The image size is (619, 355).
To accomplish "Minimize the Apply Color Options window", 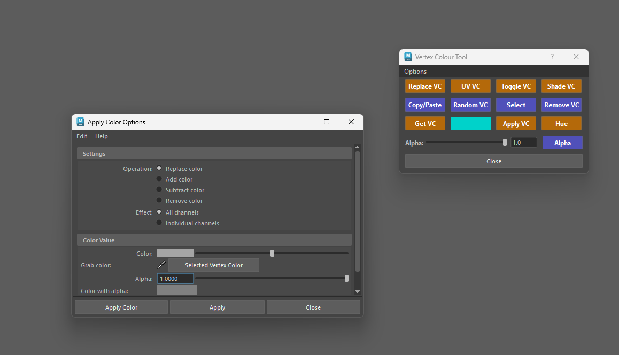I will tap(303, 122).
